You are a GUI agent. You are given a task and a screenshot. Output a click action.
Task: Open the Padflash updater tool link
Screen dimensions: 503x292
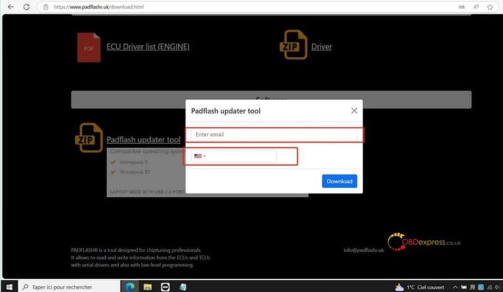coord(143,140)
